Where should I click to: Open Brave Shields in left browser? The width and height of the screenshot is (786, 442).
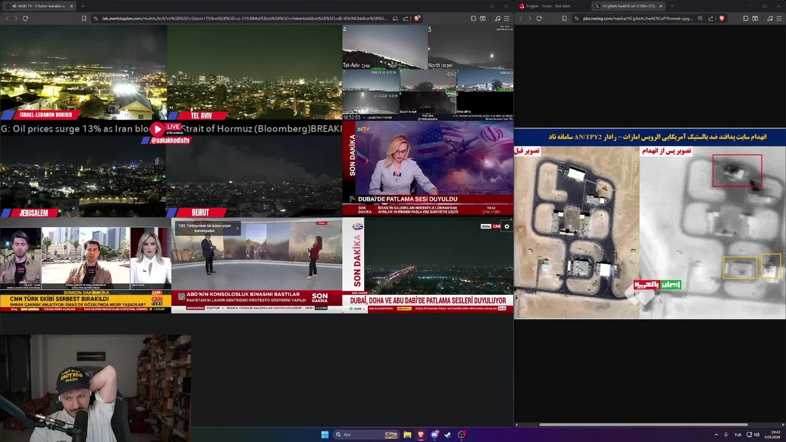416,18
